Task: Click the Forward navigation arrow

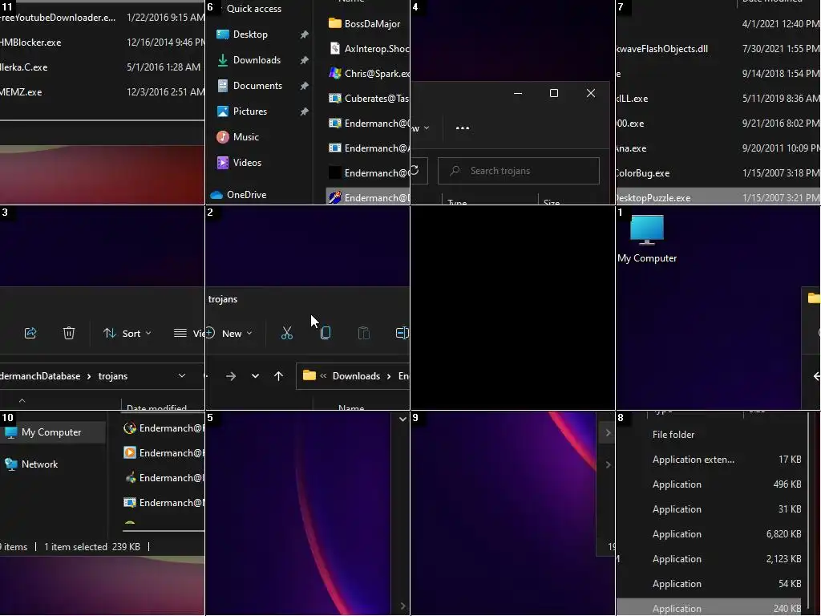Action: pyautogui.click(x=230, y=376)
